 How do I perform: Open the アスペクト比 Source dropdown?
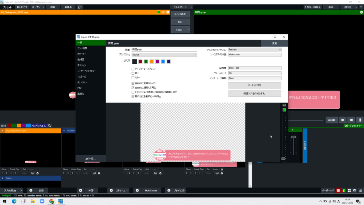tap(164, 54)
